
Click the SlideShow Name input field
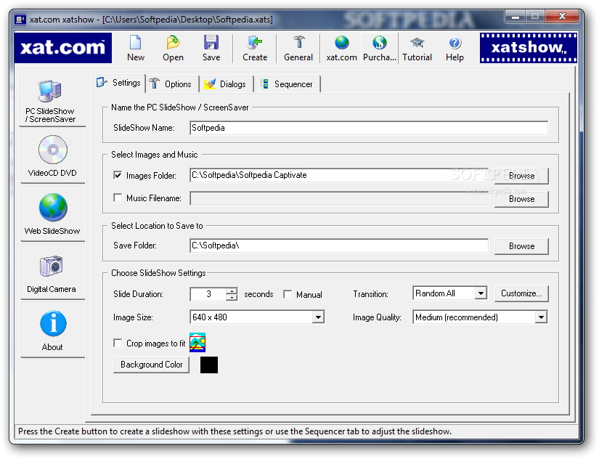pos(369,128)
